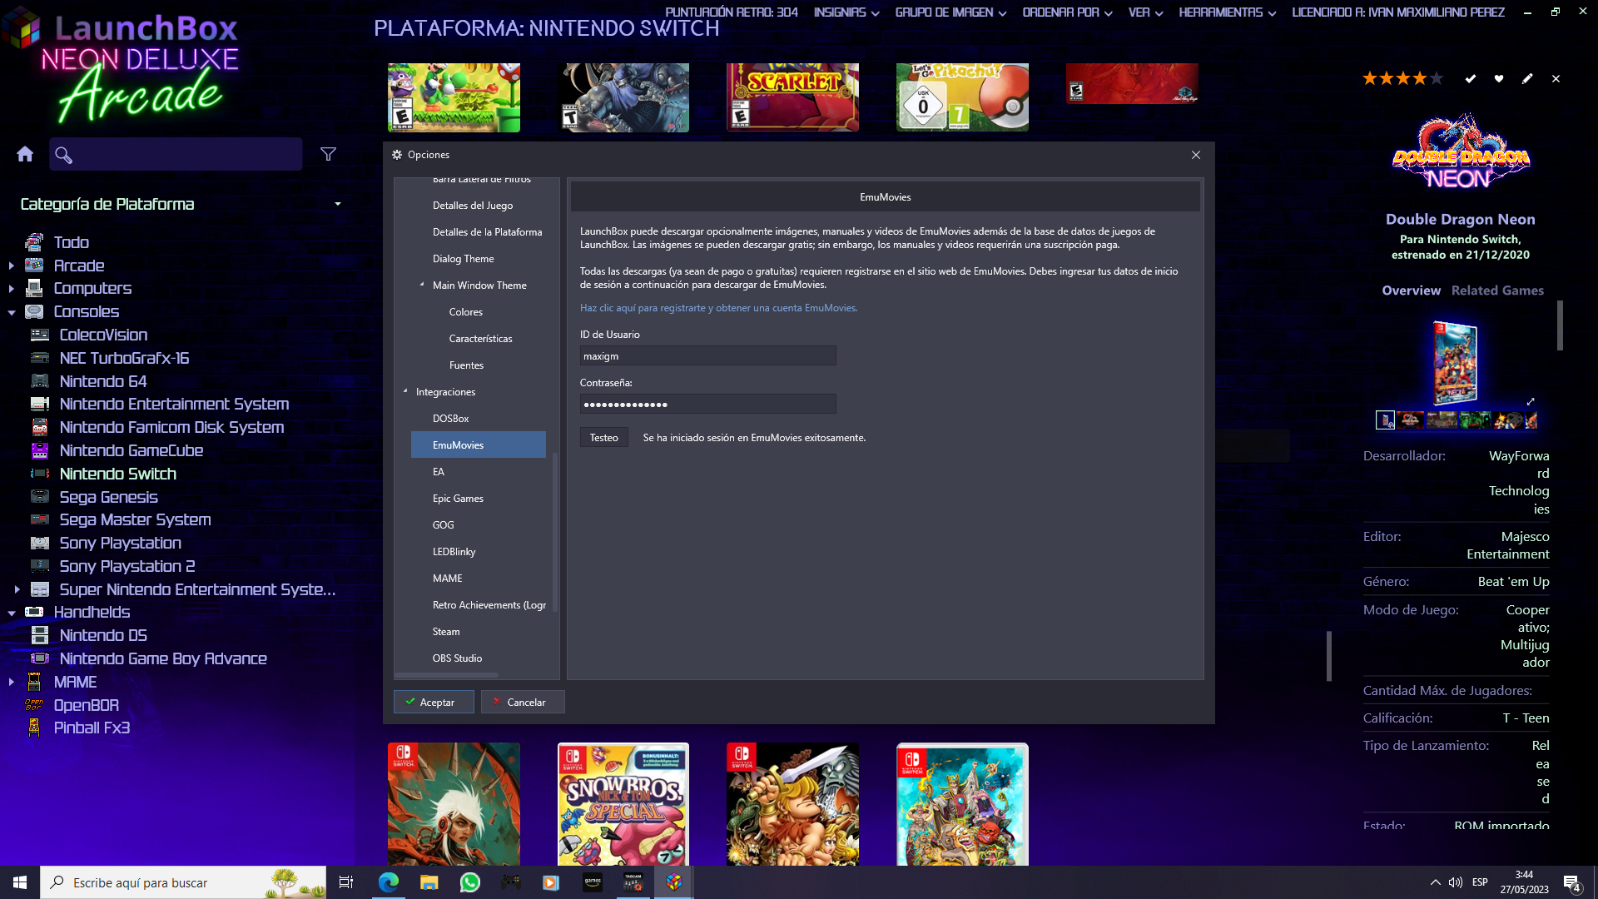The width and height of the screenshot is (1598, 899).
Task: Click the Contraseña password field
Action: pyautogui.click(x=708, y=405)
